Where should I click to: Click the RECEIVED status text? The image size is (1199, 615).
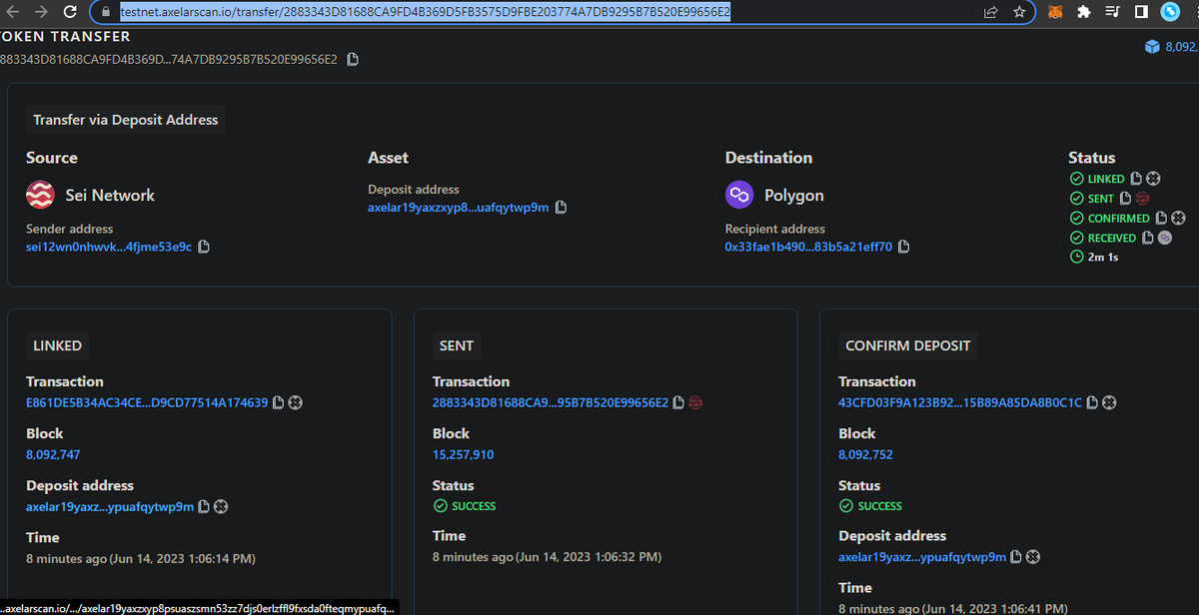coord(1112,238)
